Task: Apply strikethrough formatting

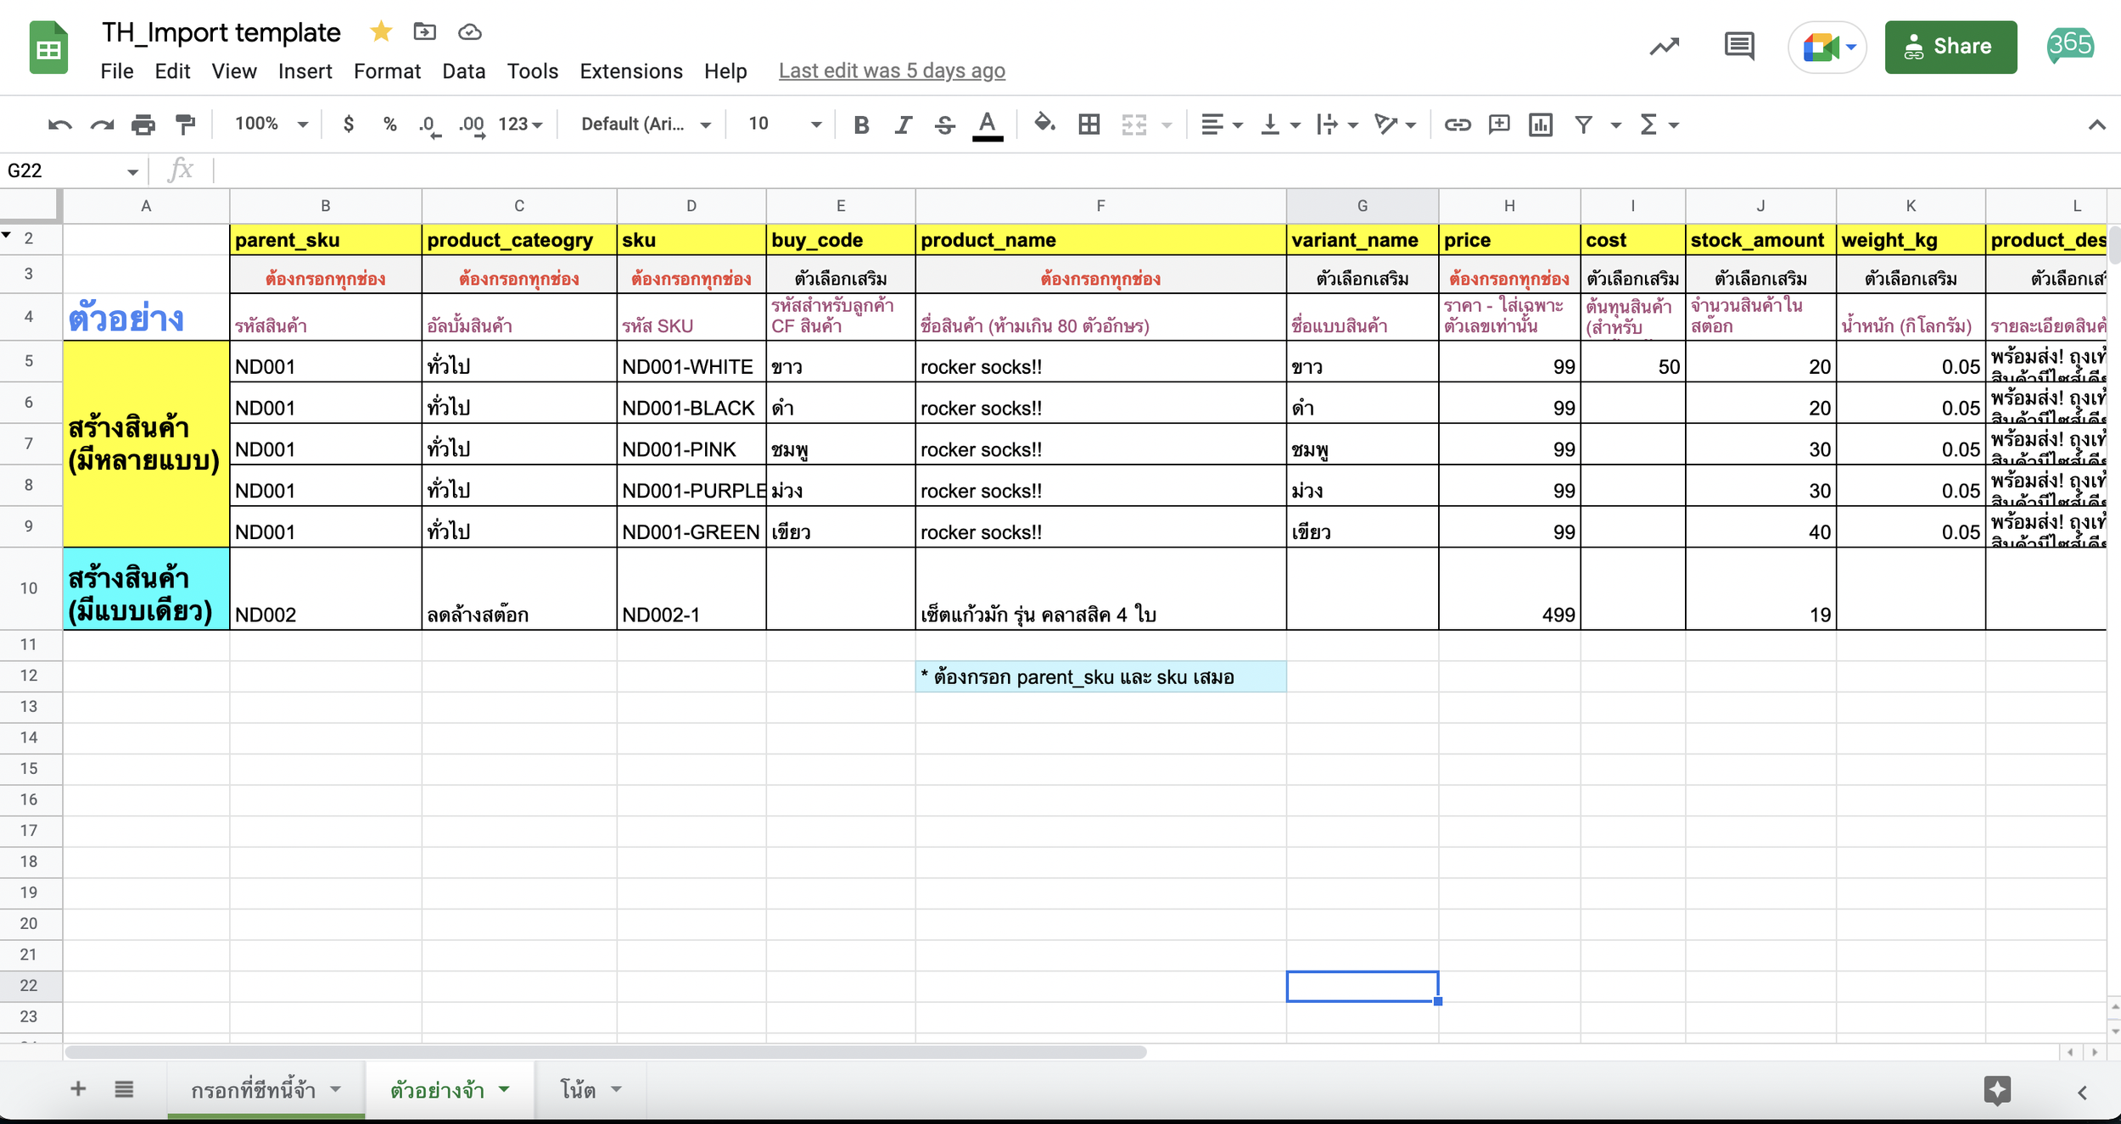Action: [x=944, y=124]
